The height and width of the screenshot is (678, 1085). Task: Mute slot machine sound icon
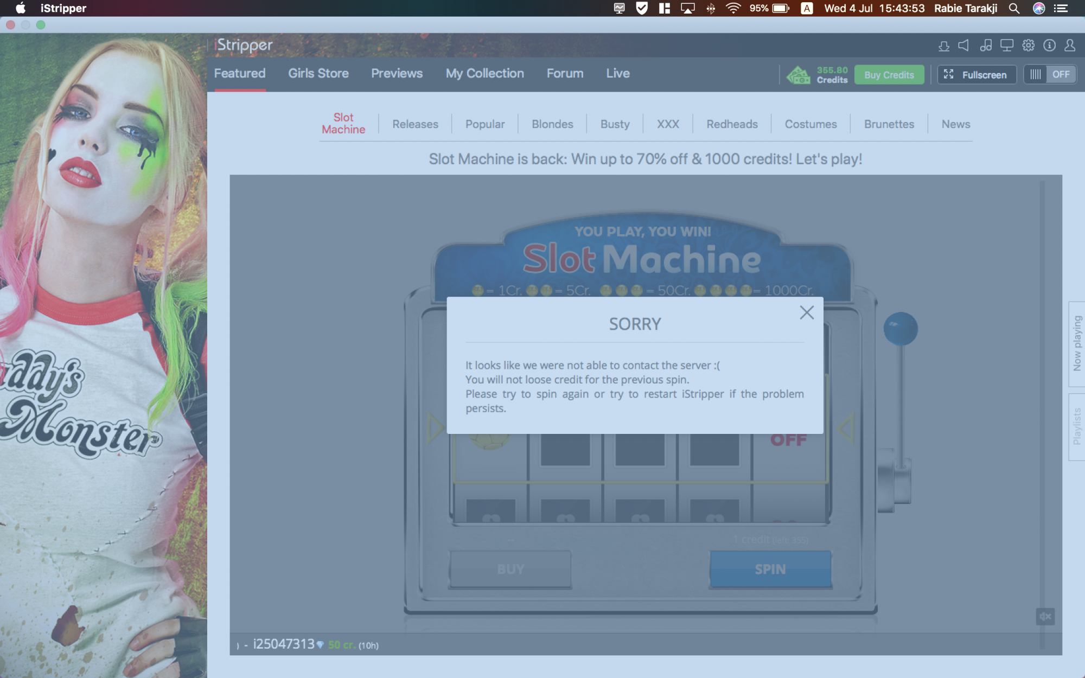coord(1045,616)
